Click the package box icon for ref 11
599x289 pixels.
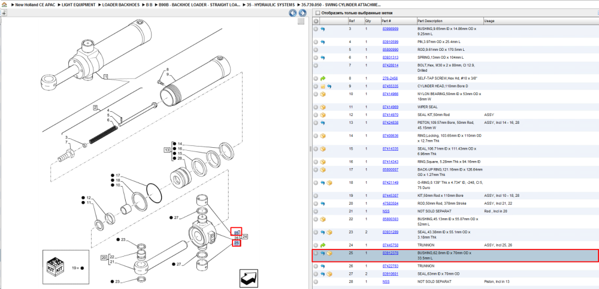(x=322, y=107)
